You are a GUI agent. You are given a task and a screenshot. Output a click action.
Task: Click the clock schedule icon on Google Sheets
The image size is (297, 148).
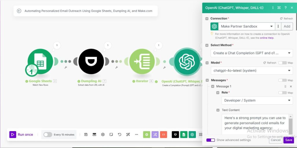click(31, 70)
